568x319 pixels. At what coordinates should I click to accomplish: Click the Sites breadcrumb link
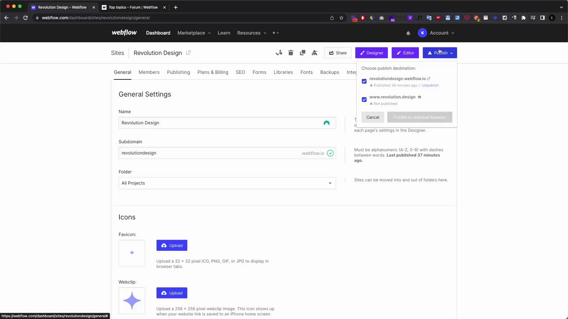[x=118, y=53]
